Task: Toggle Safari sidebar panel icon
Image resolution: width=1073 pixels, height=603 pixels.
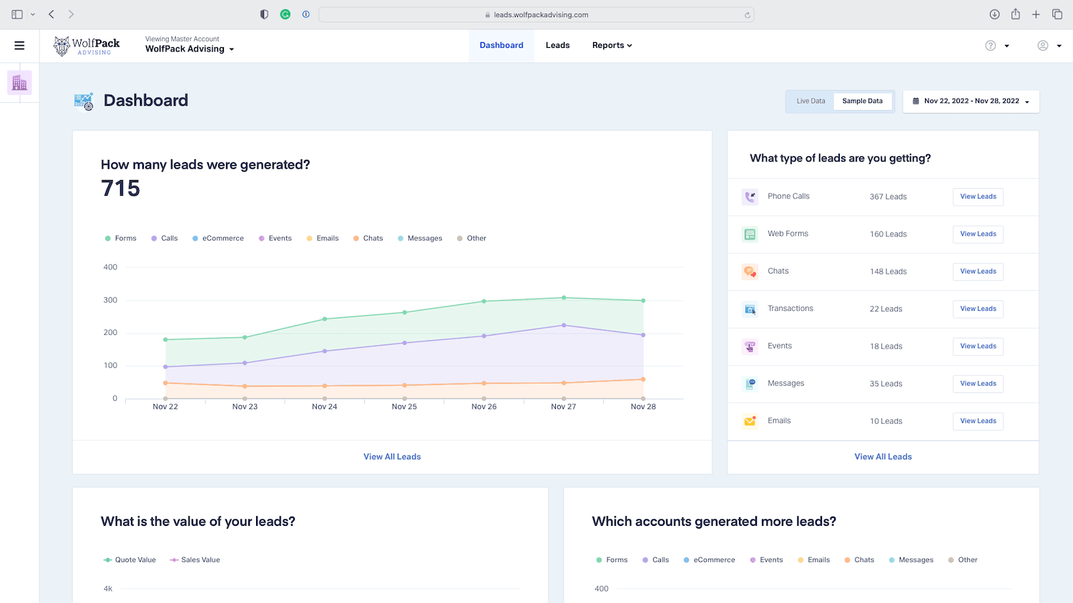Action: pos(17,14)
